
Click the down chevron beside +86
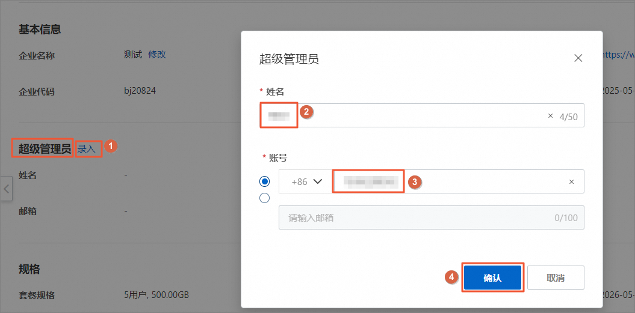coord(317,181)
